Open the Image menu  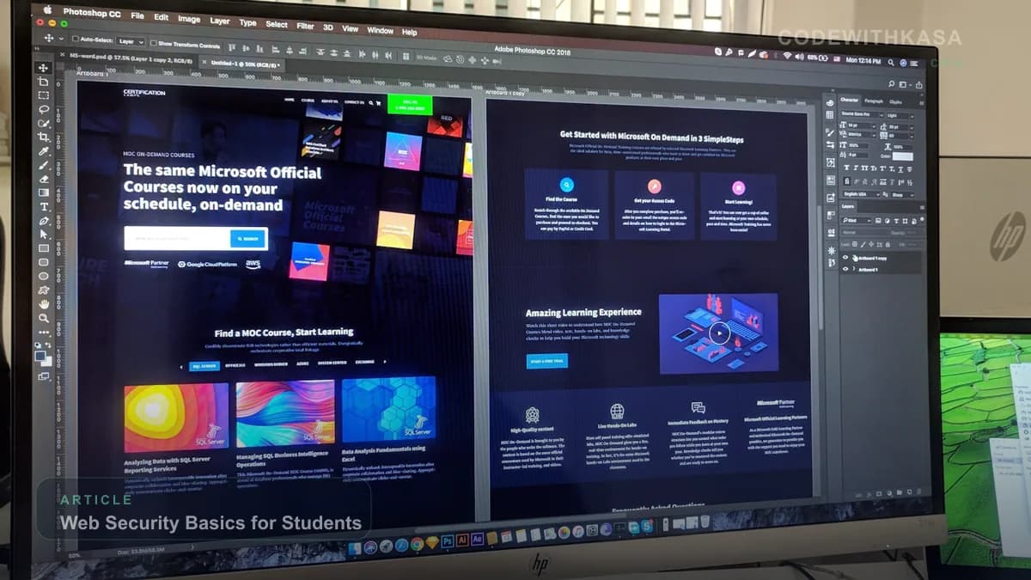pos(189,19)
